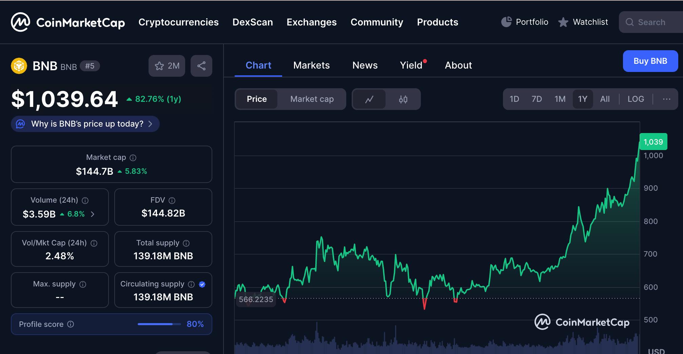This screenshot has height=354, width=683.
Task: Click the Portfolio link
Action: (532, 22)
